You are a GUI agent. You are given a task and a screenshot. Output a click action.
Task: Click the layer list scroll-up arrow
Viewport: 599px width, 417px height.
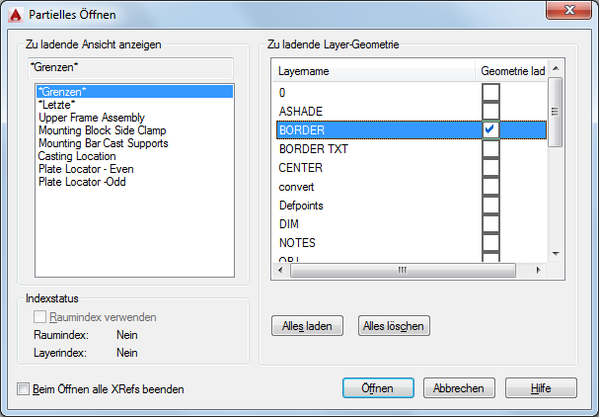click(556, 68)
